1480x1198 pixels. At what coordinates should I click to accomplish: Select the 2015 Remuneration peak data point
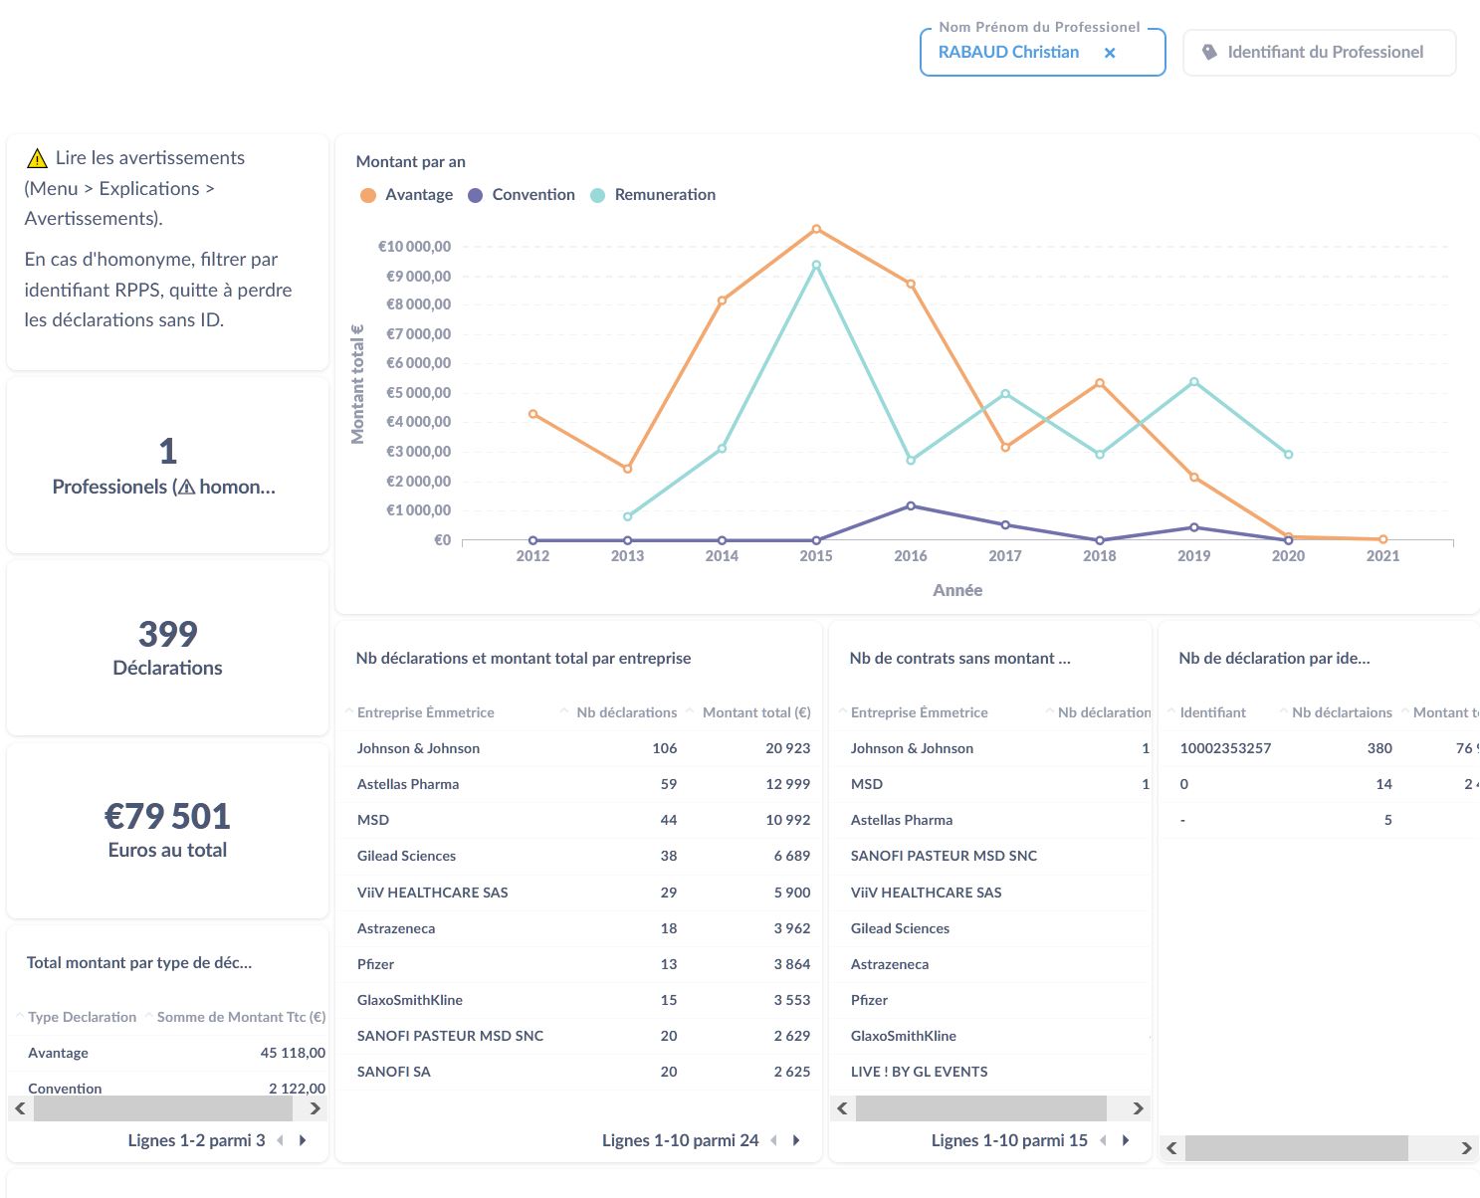[816, 266]
